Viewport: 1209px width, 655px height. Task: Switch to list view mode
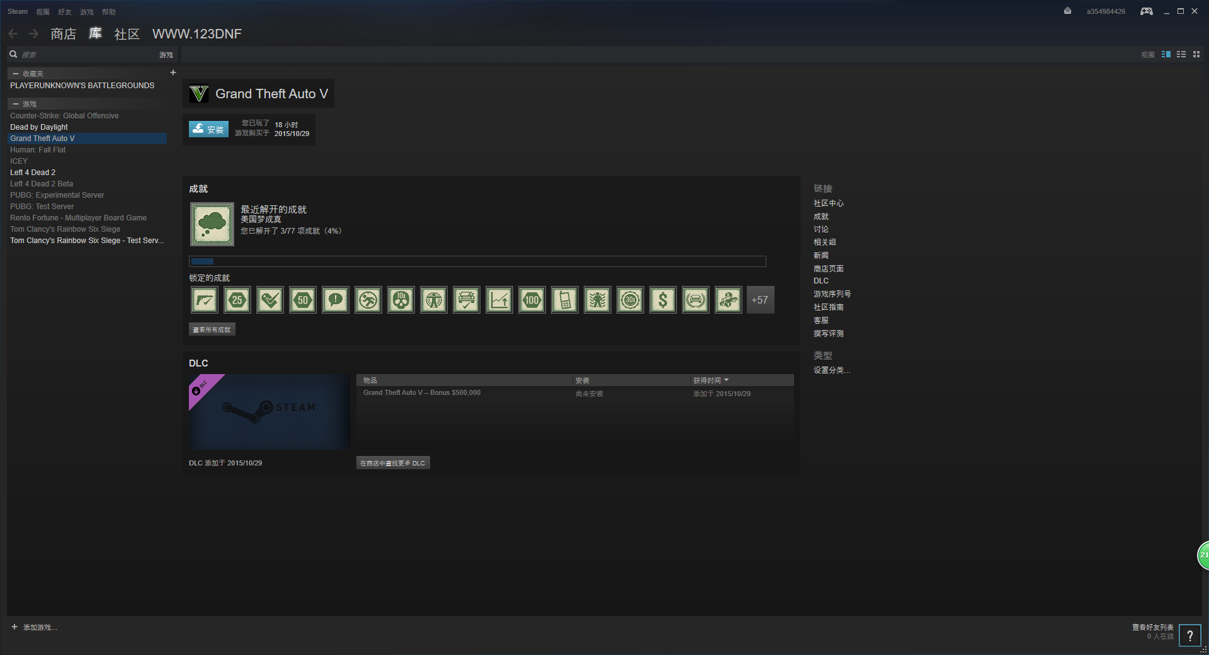[x=1181, y=55]
